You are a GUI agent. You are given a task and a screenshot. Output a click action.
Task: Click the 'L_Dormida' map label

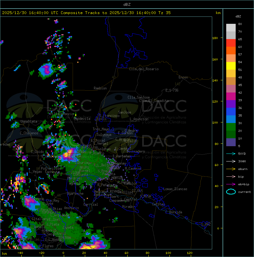click(x=174, y=212)
